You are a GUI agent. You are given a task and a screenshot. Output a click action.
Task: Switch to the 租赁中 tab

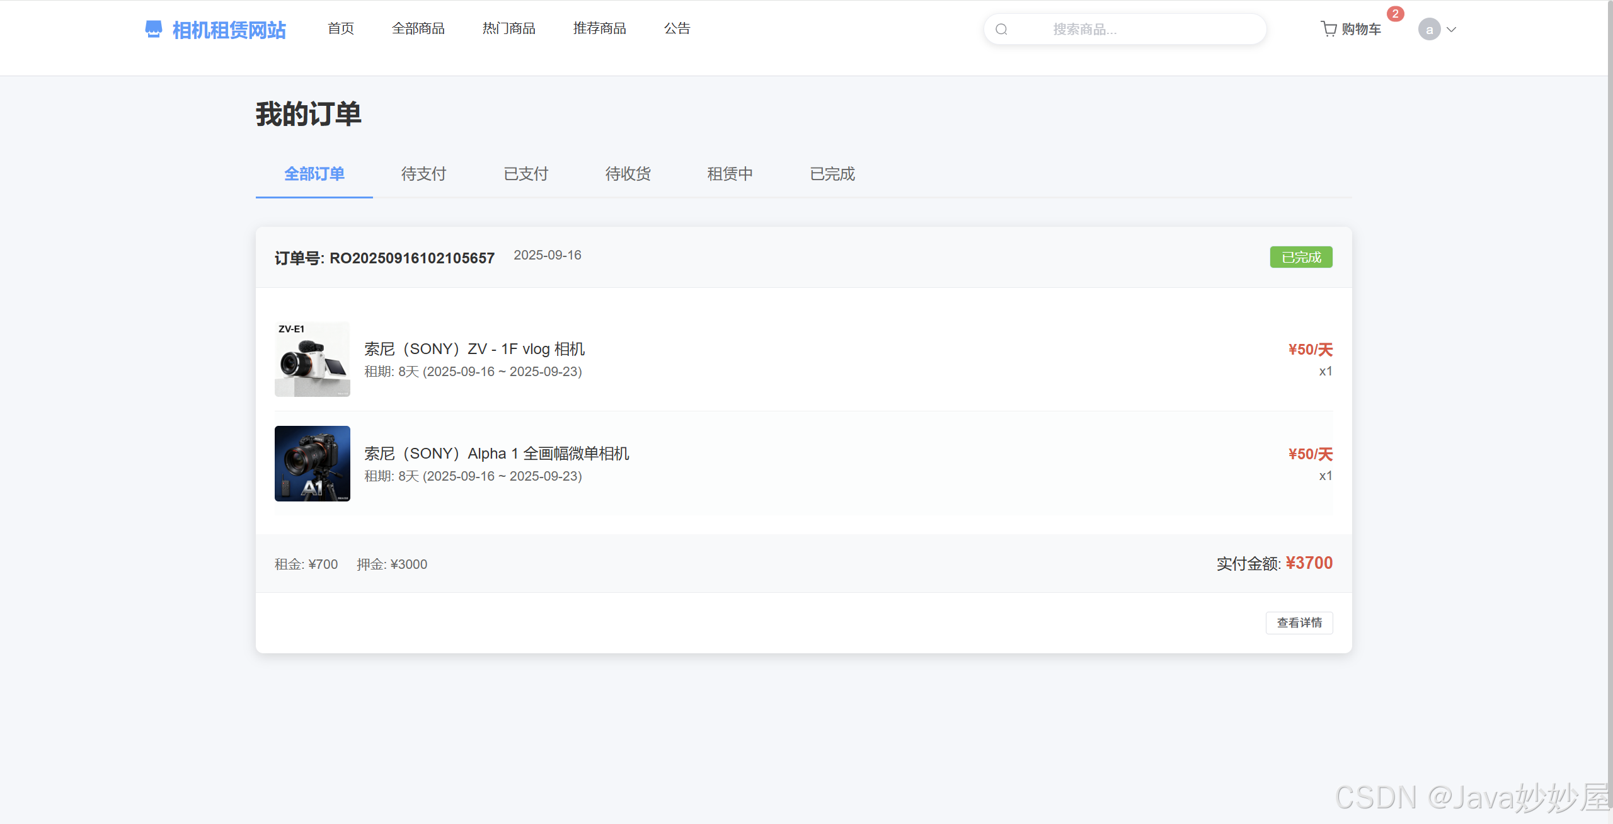(730, 174)
